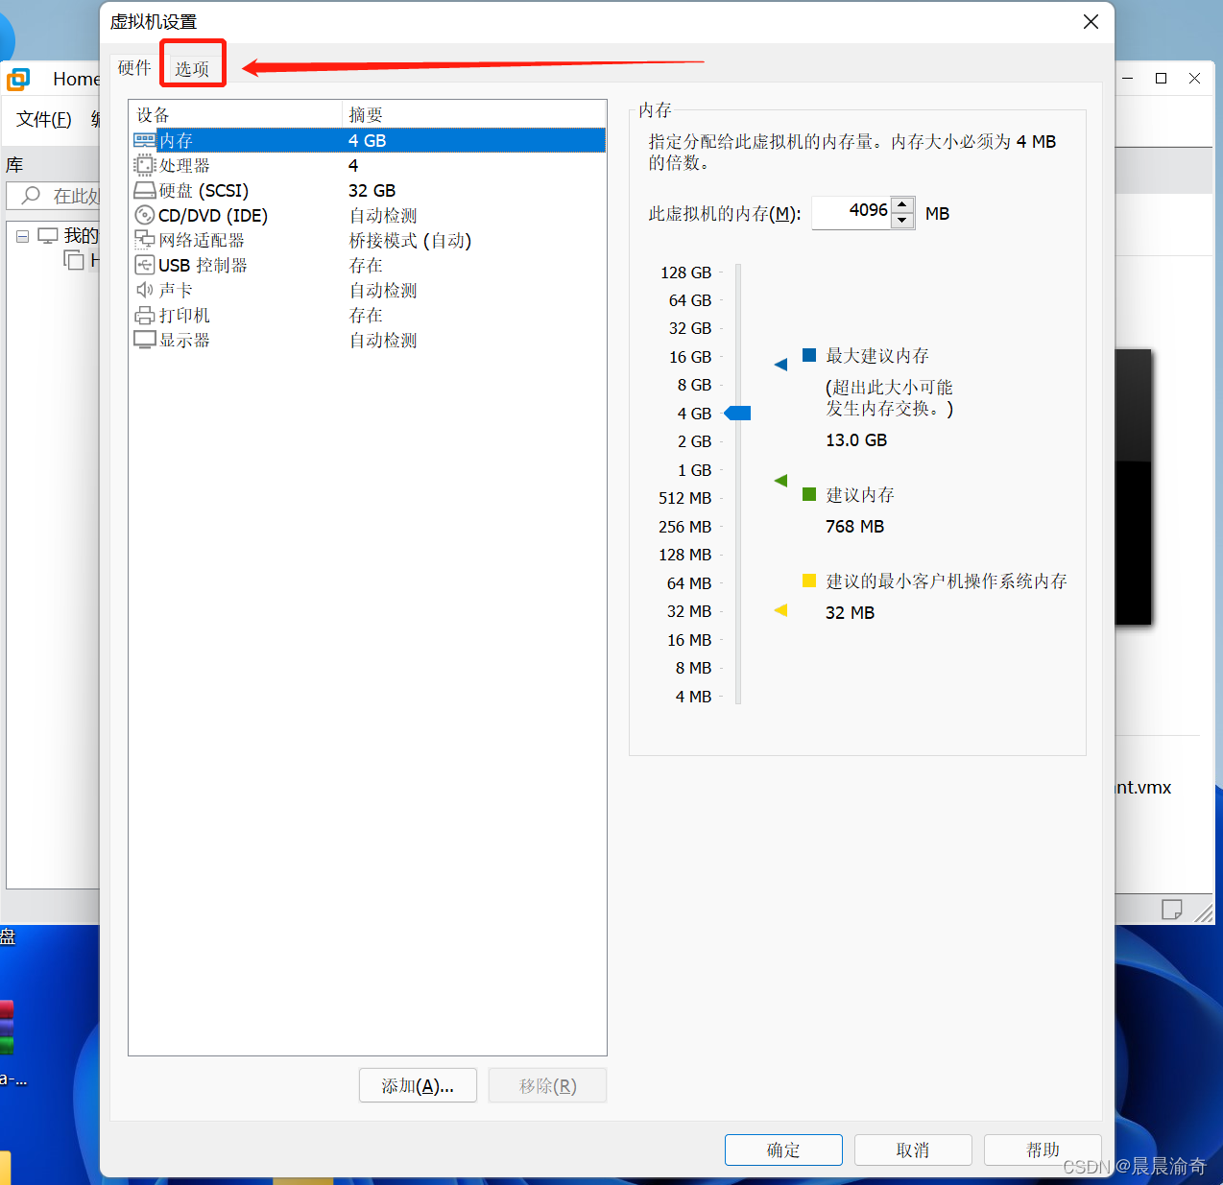Screen dimensions: 1223x1185
Task: Maximize the VMware main window
Action: coord(1161,79)
